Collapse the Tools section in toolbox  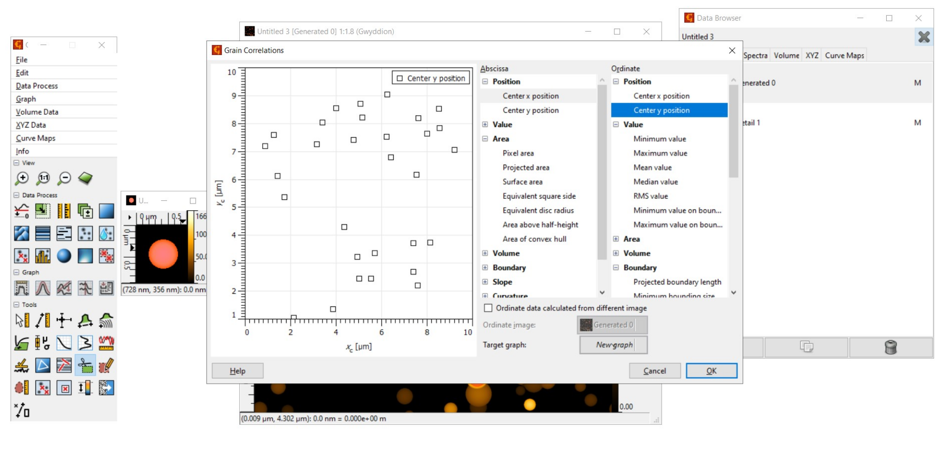(x=17, y=304)
